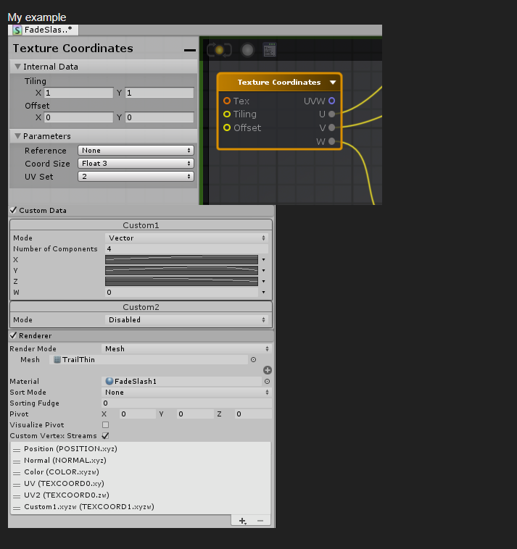Uncheck Custom Vertex Streams
This screenshot has height=549, width=517.
tap(106, 436)
